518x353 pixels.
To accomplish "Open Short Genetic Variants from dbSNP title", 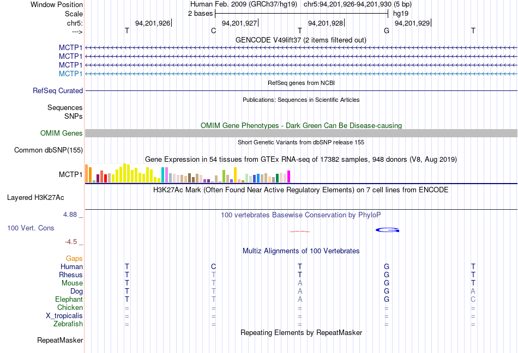I will coord(301,142).
